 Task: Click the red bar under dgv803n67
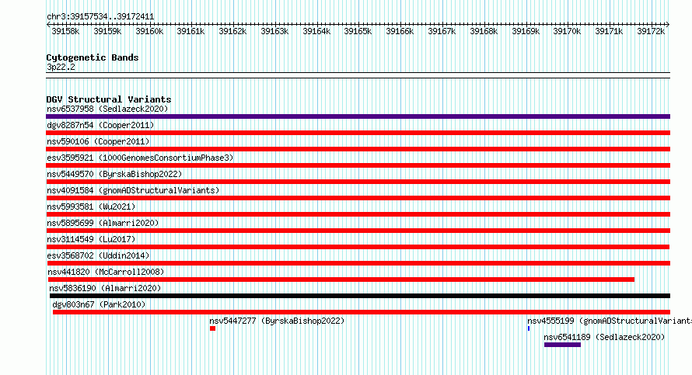pos(362,312)
